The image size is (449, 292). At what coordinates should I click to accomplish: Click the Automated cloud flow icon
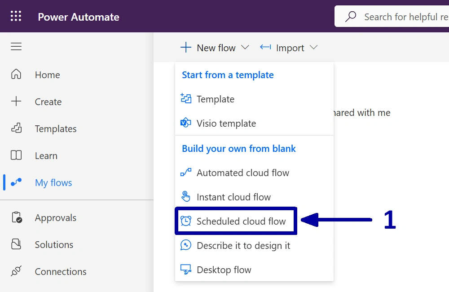click(185, 172)
